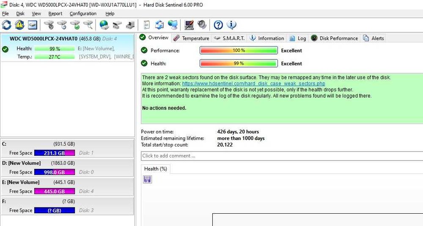The width and height of the screenshot is (423, 226).
Task: Click the "426 days, 20 hours" power on value
Action: (x=238, y=132)
